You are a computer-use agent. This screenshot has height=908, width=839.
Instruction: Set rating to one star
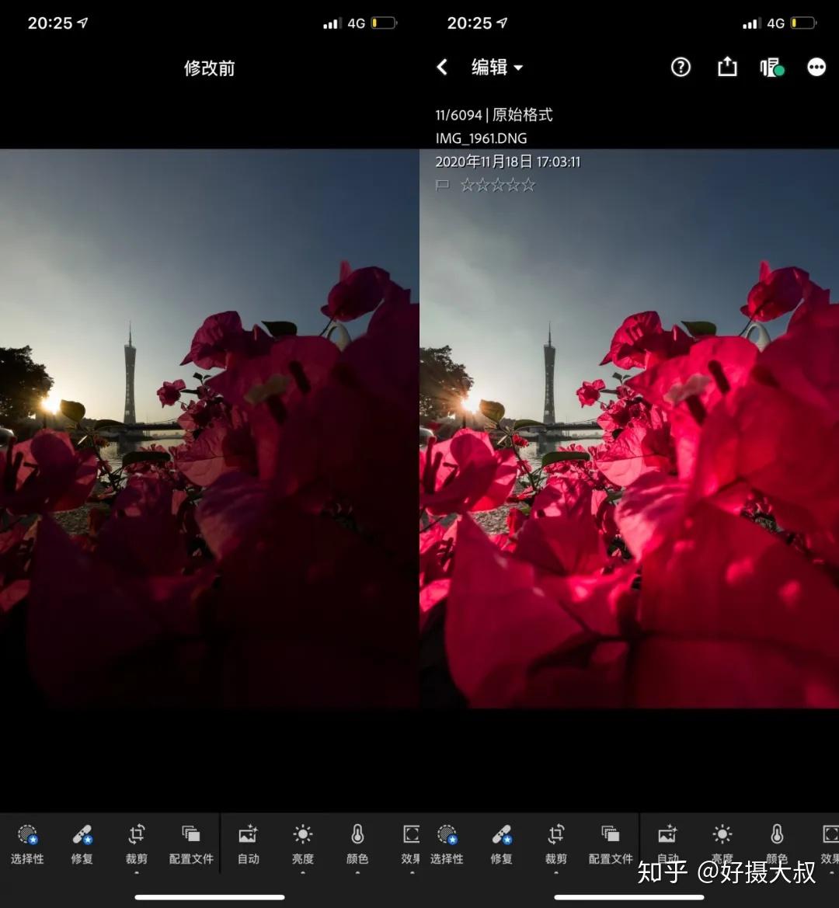pyautogui.click(x=467, y=186)
